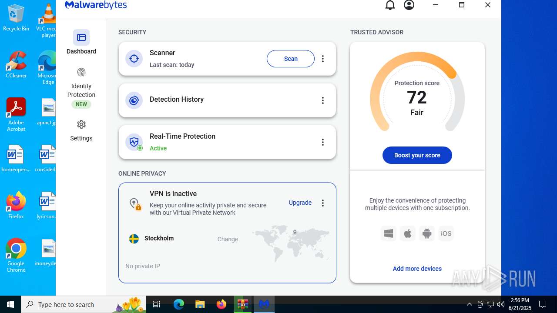Click Stockholm location text
This screenshot has height=313, width=557.
tap(159, 238)
